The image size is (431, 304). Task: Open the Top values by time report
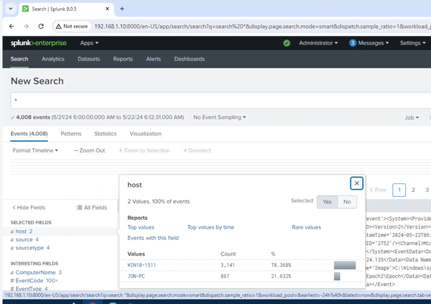coord(211,227)
